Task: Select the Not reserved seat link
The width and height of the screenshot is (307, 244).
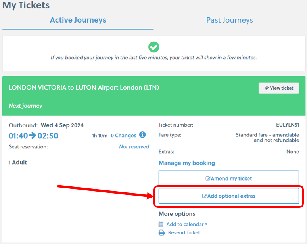Action: coord(134,147)
